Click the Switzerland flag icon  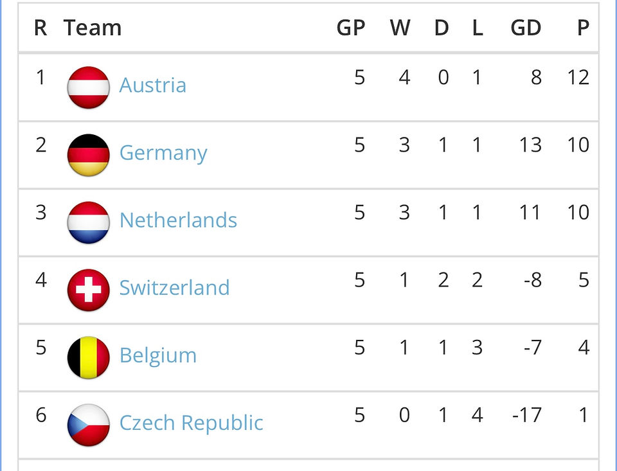[x=88, y=290]
